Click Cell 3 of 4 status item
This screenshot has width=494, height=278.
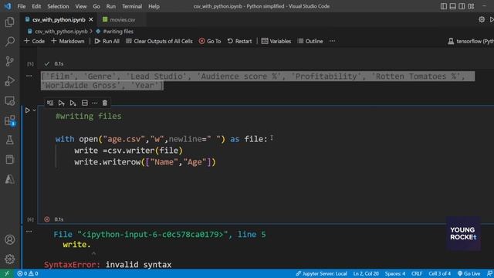tap(439, 273)
